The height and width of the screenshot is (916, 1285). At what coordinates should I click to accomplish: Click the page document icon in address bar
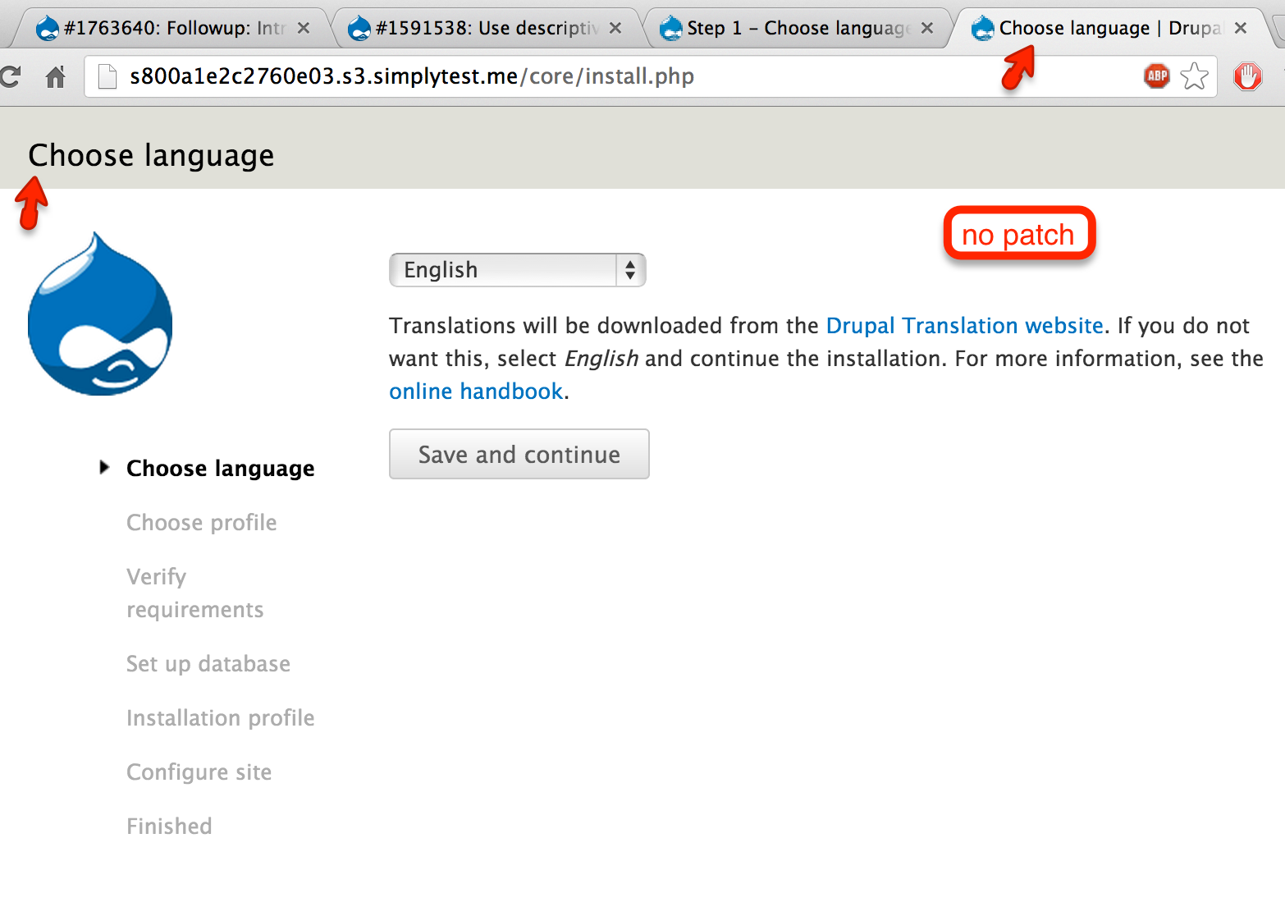click(x=107, y=76)
